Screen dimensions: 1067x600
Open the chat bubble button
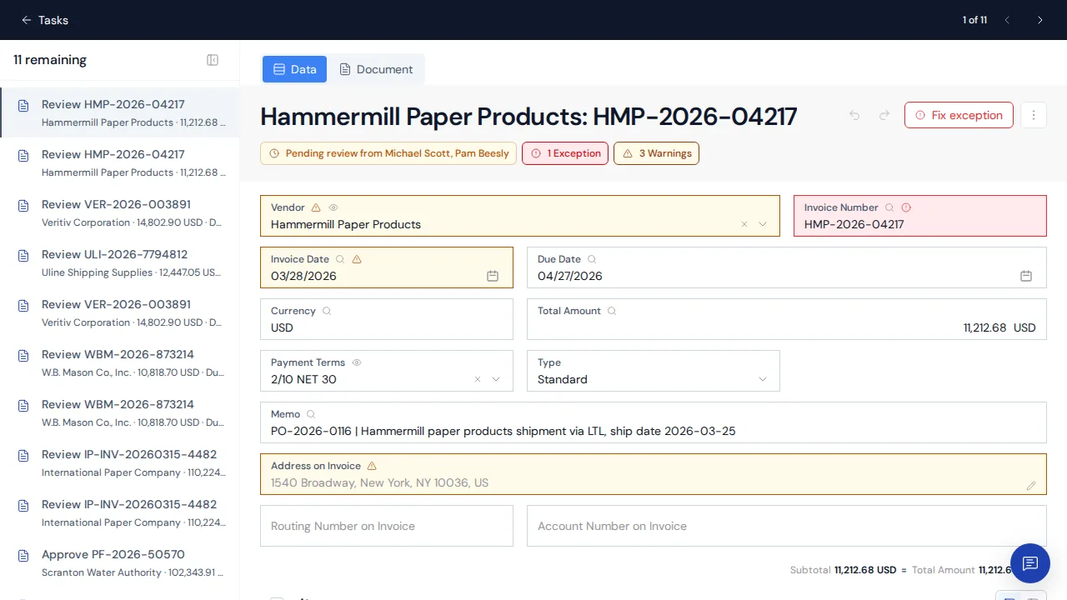pyautogui.click(x=1030, y=563)
